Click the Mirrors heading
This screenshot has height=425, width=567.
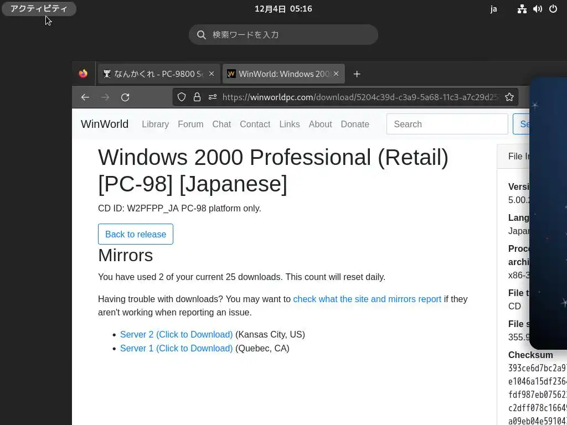[126, 255]
